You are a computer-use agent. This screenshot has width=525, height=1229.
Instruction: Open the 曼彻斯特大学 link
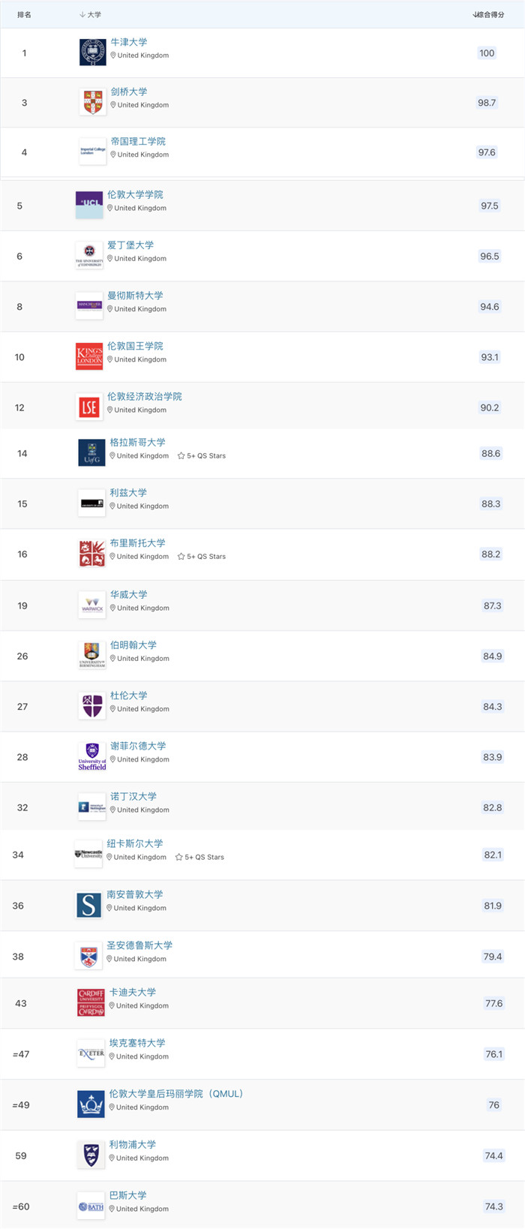click(x=135, y=295)
